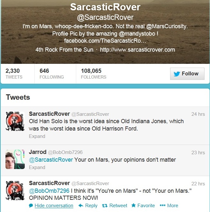Hide conversation on the last tweet
The image size is (210, 212).
tap(54, 206)
